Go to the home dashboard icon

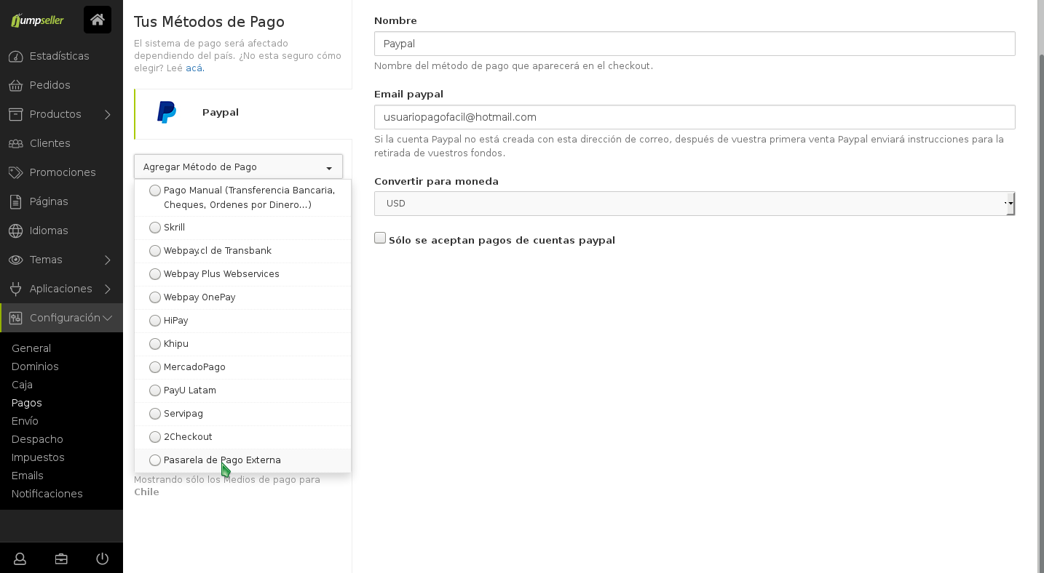(98, 20)
